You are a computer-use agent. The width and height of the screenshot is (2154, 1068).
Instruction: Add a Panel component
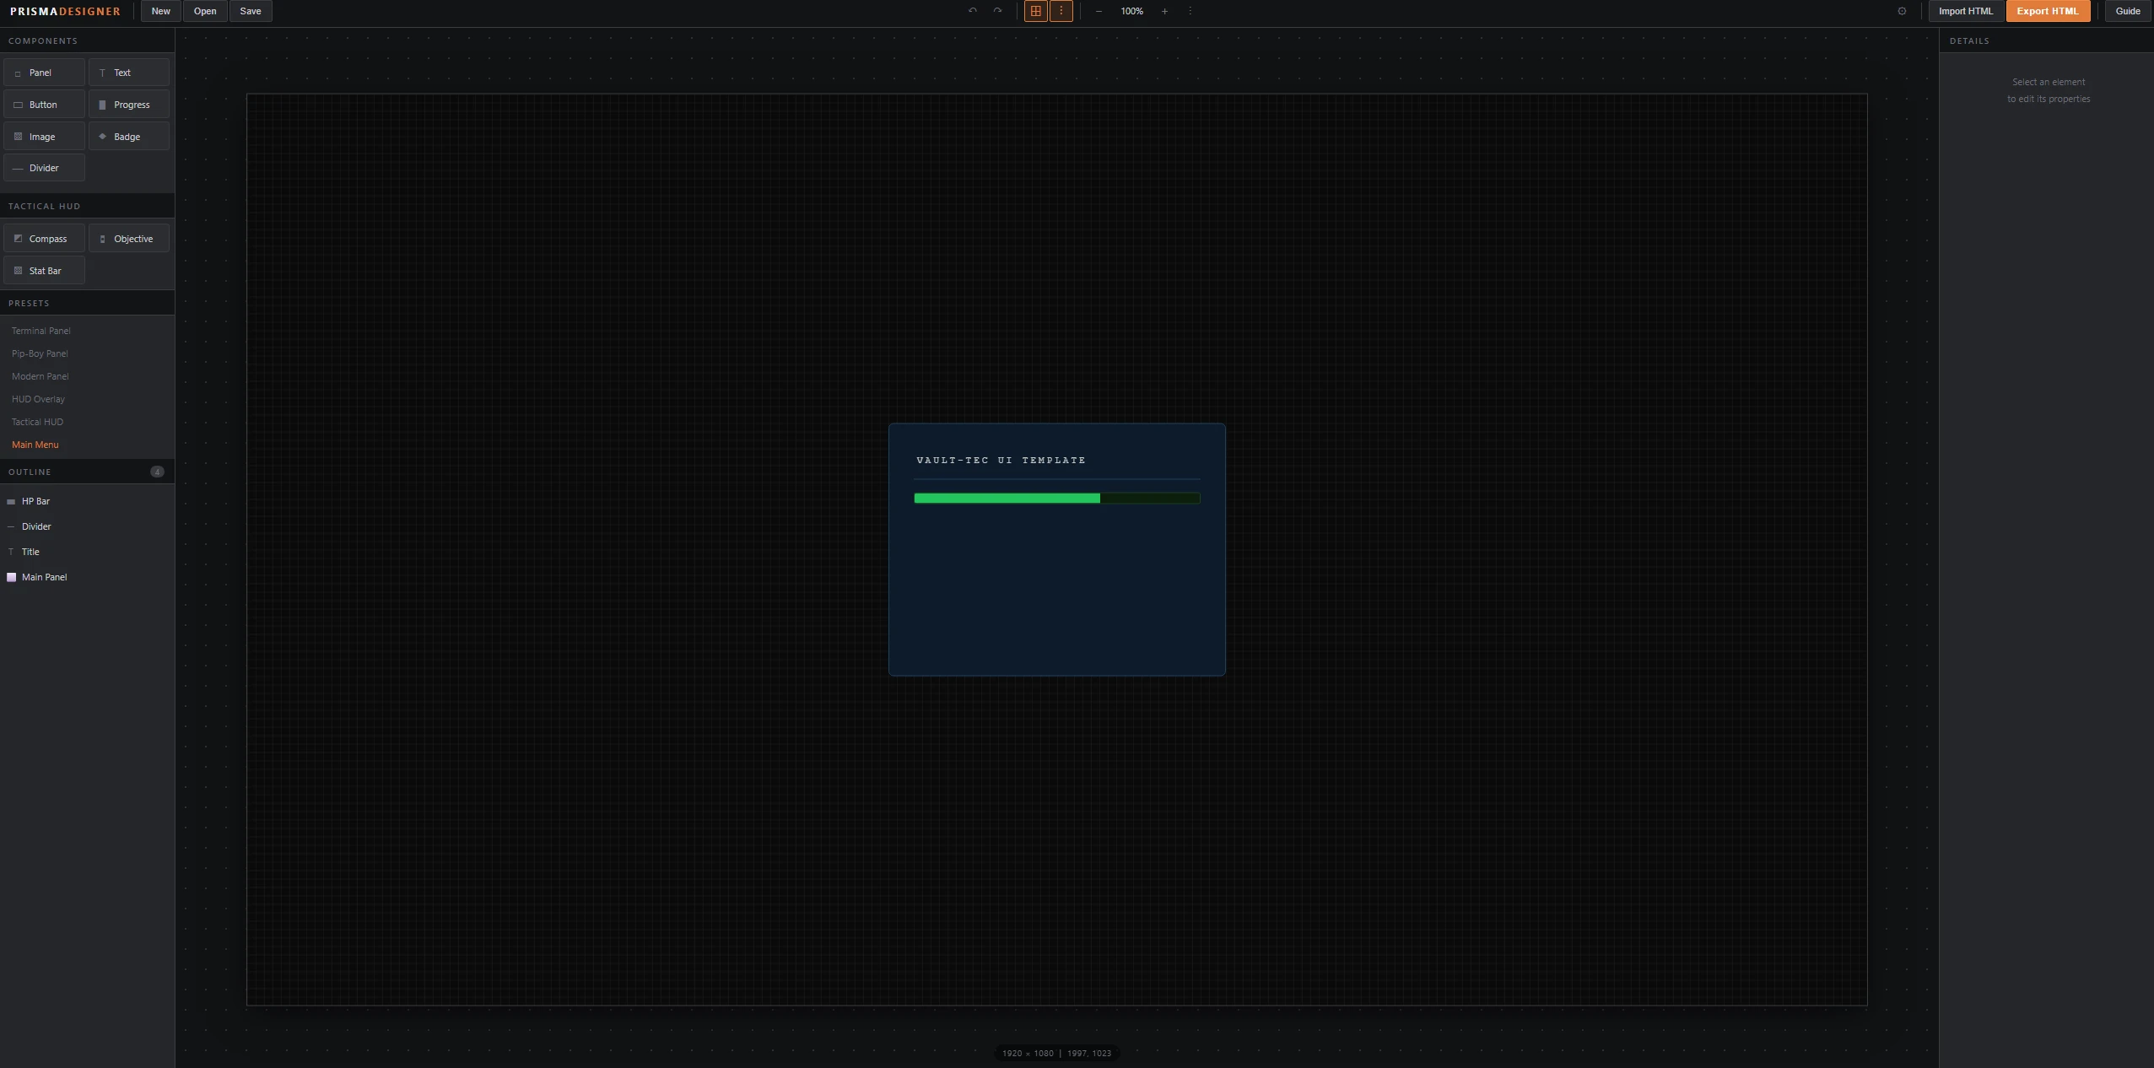(x=44, y=73)
